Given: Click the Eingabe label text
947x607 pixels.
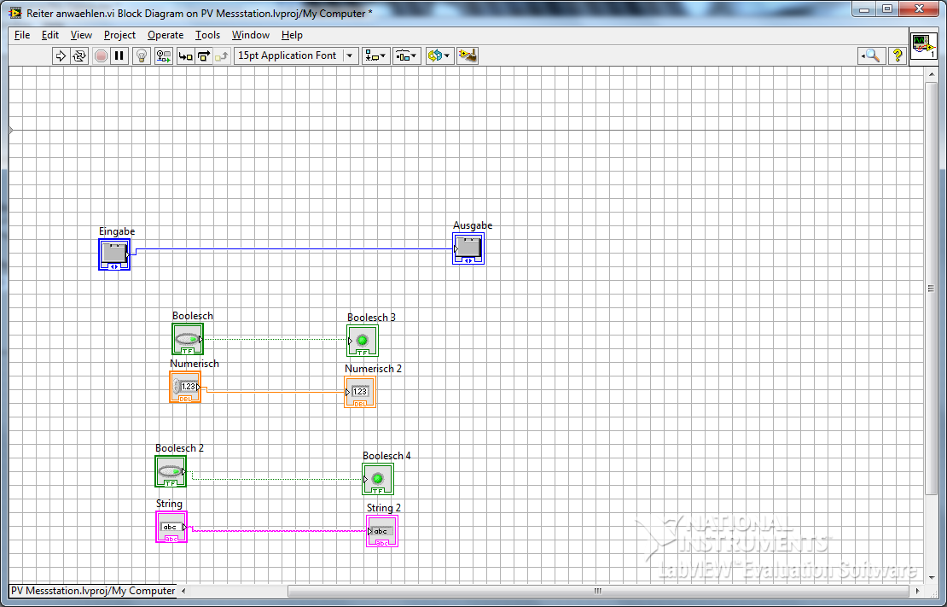Looking at the screenshot, I should [x=117, y=231].
